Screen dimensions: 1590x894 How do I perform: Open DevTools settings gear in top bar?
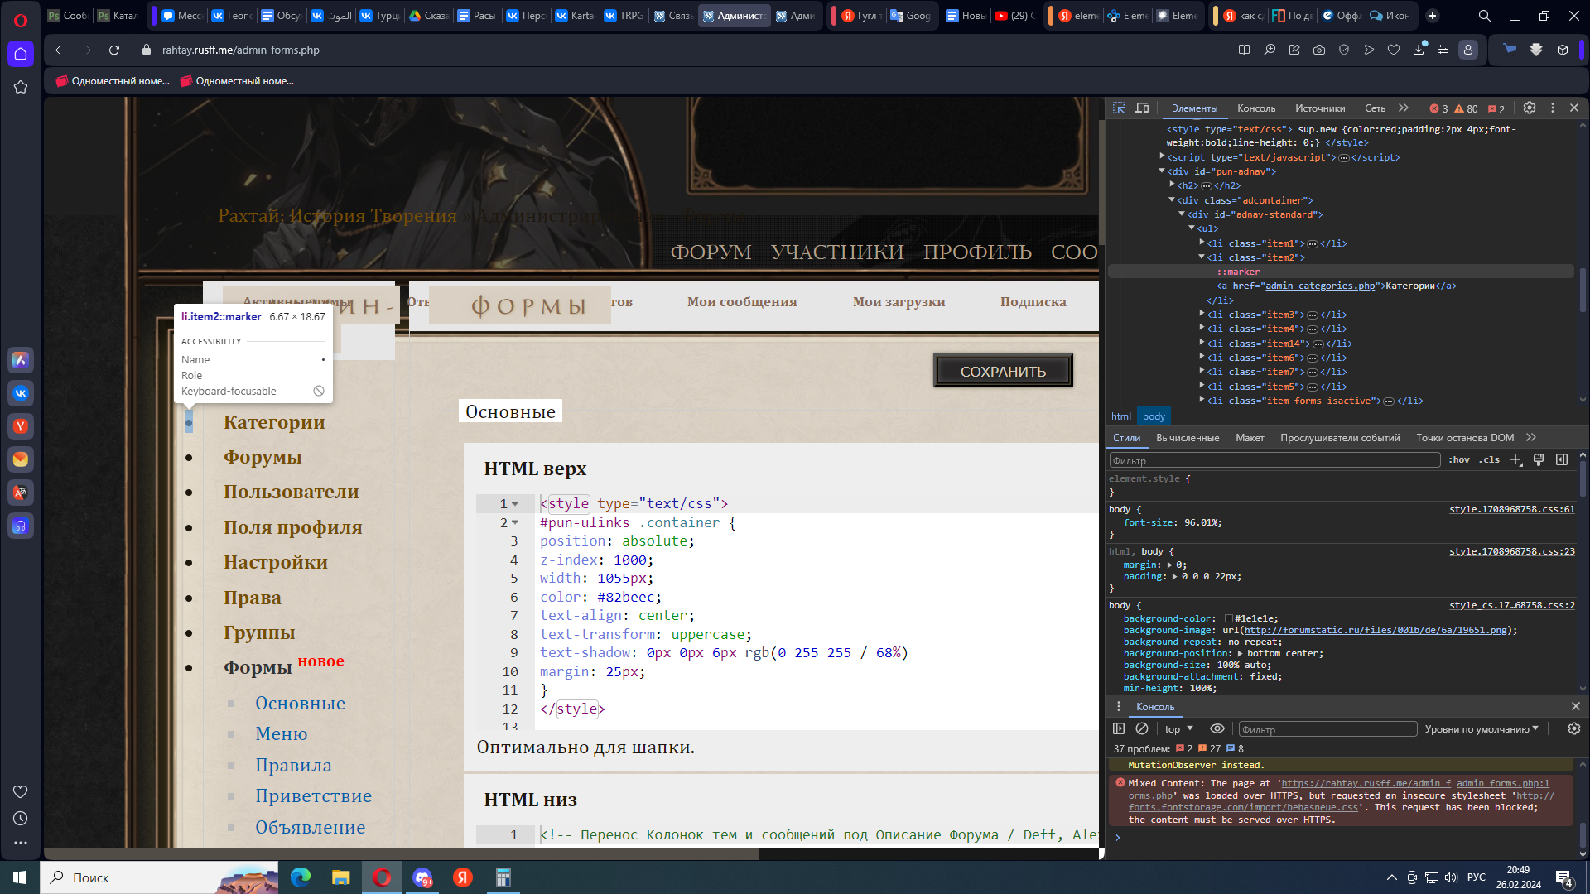[x=1530, y=108]
